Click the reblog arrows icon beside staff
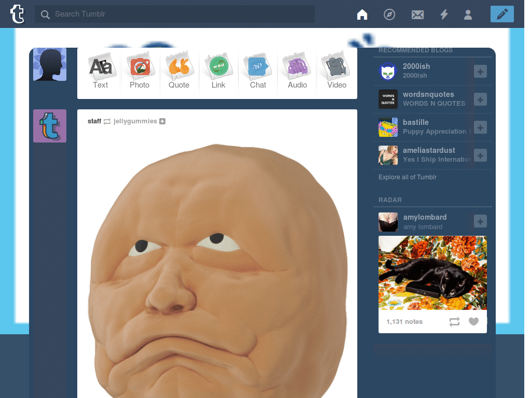This screenshot has width=531, height=398. click(x=107, y=121)
